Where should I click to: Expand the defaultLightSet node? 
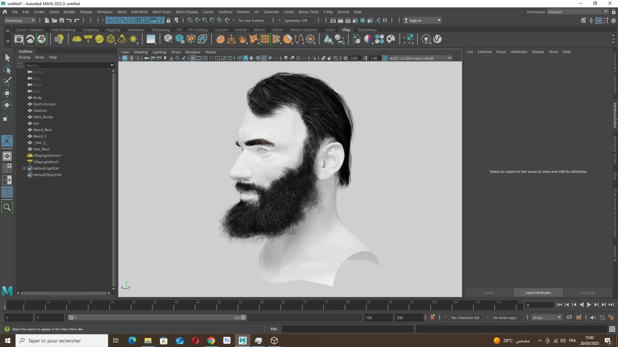(x=24, y=168)
